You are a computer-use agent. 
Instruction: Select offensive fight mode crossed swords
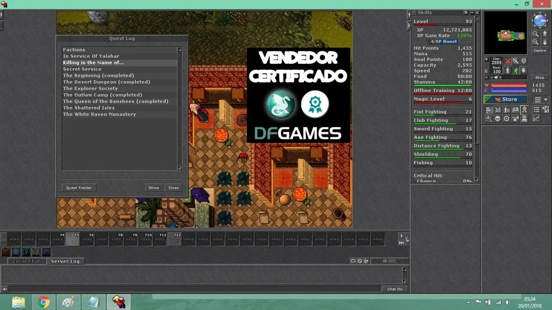tap(508, 61)
